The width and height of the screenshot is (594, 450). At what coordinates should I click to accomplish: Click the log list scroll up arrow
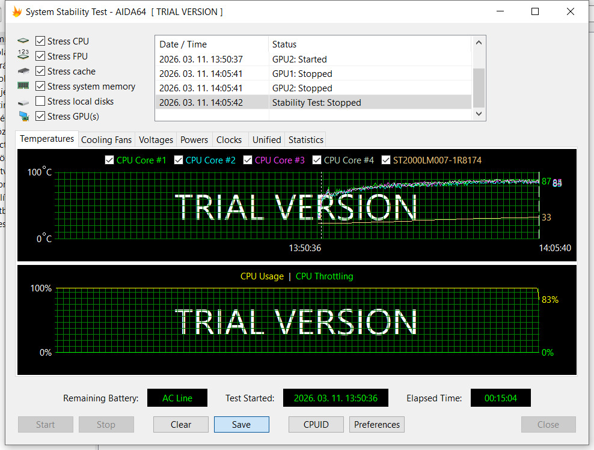coord(479,43)
